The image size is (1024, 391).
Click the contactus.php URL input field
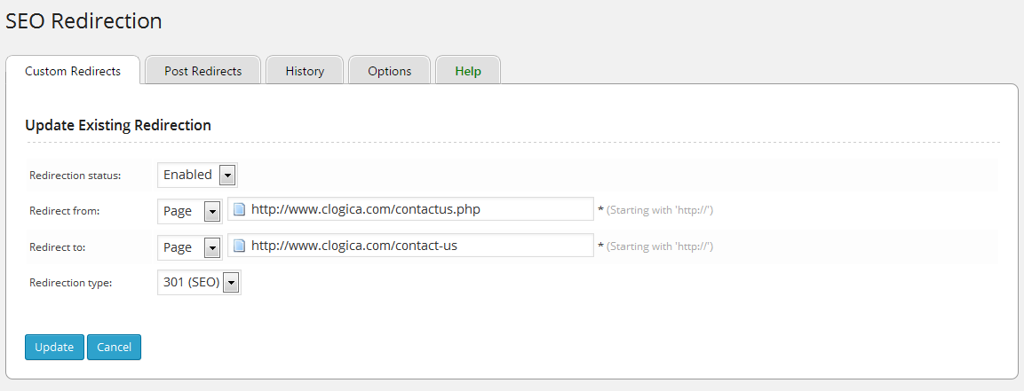point(417,209)
